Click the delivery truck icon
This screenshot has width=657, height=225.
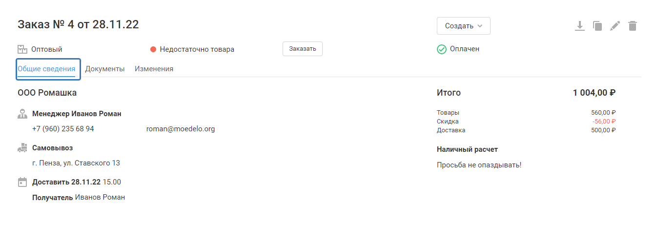pos(22,147)
